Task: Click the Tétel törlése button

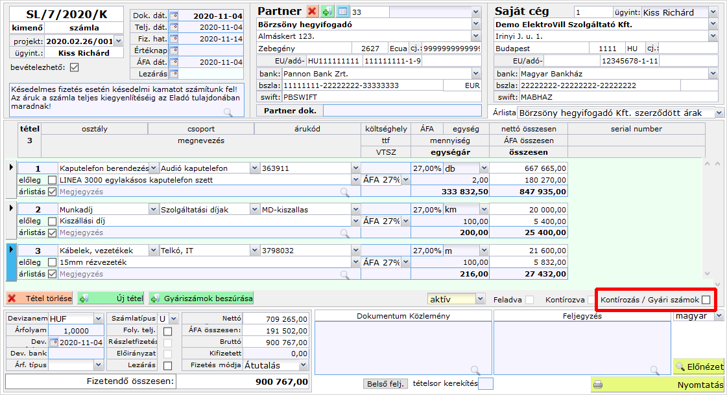Action: (39, 299)
